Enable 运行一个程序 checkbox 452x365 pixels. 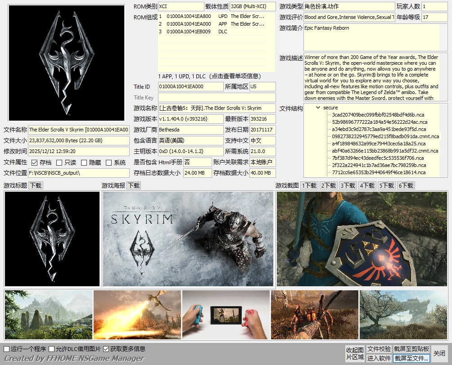7,349
